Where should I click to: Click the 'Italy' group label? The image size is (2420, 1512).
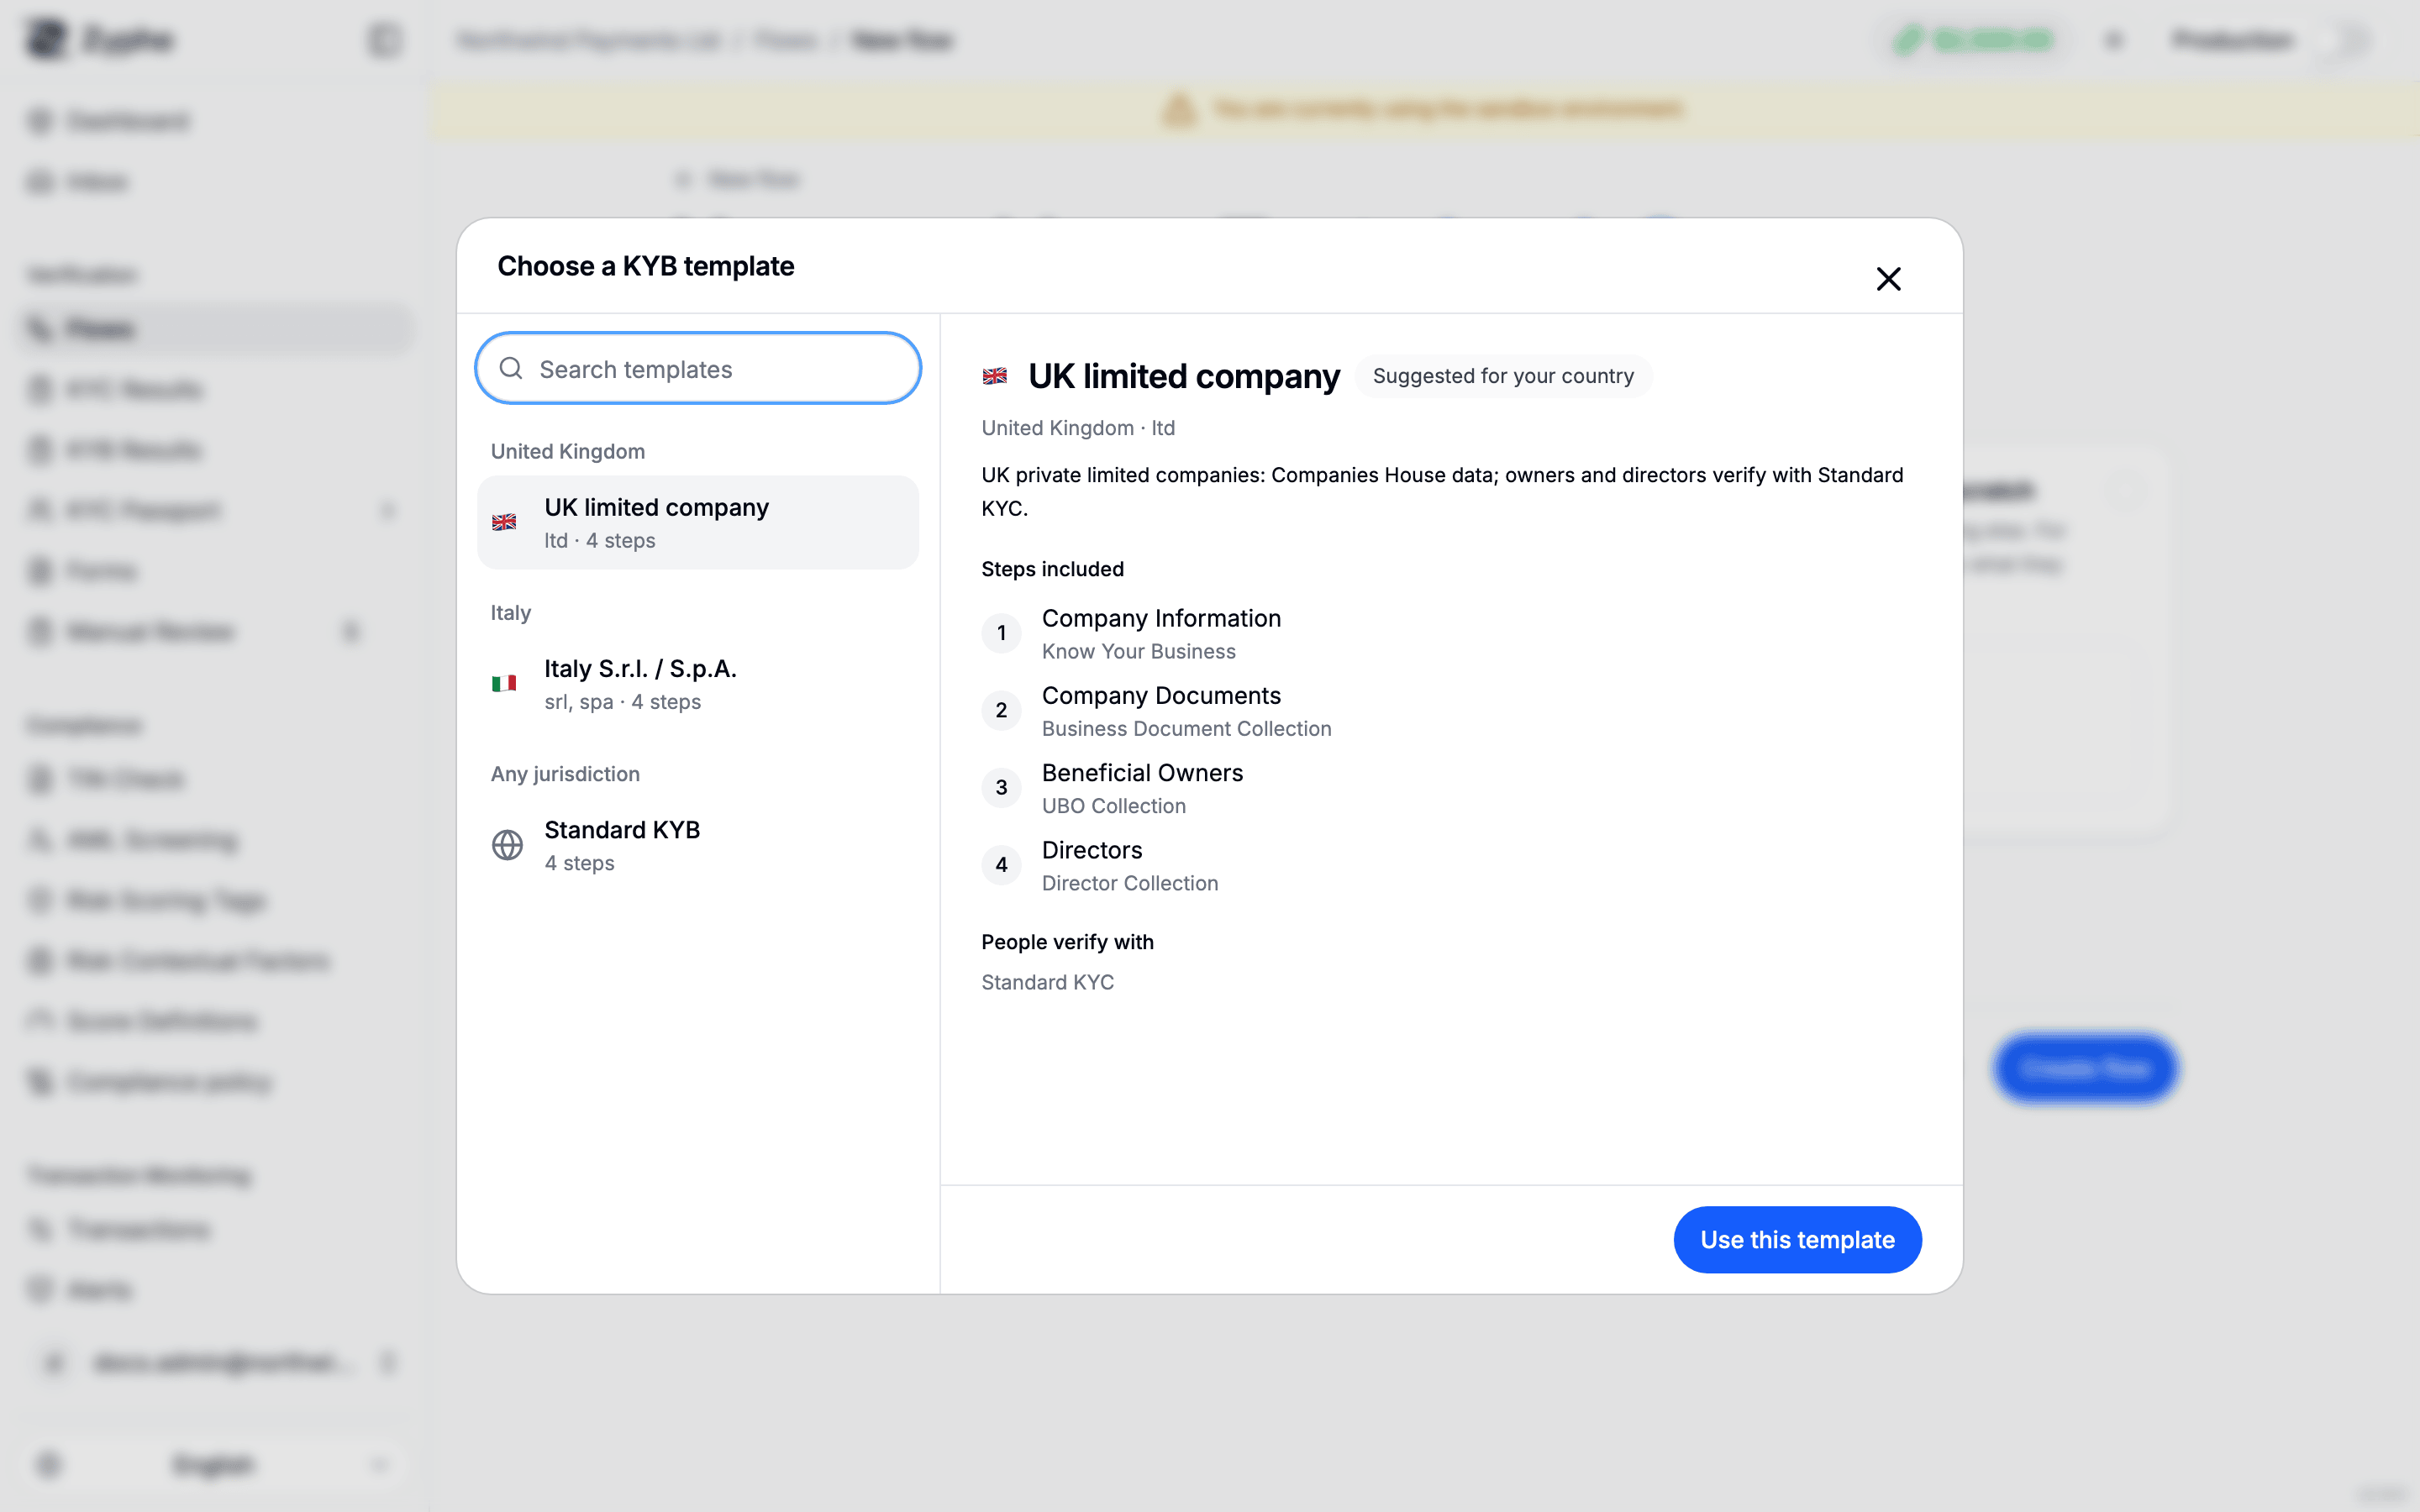click(x=510, y=613)
